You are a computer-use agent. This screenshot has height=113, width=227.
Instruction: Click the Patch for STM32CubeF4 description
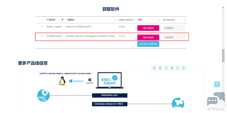[79, 27]
